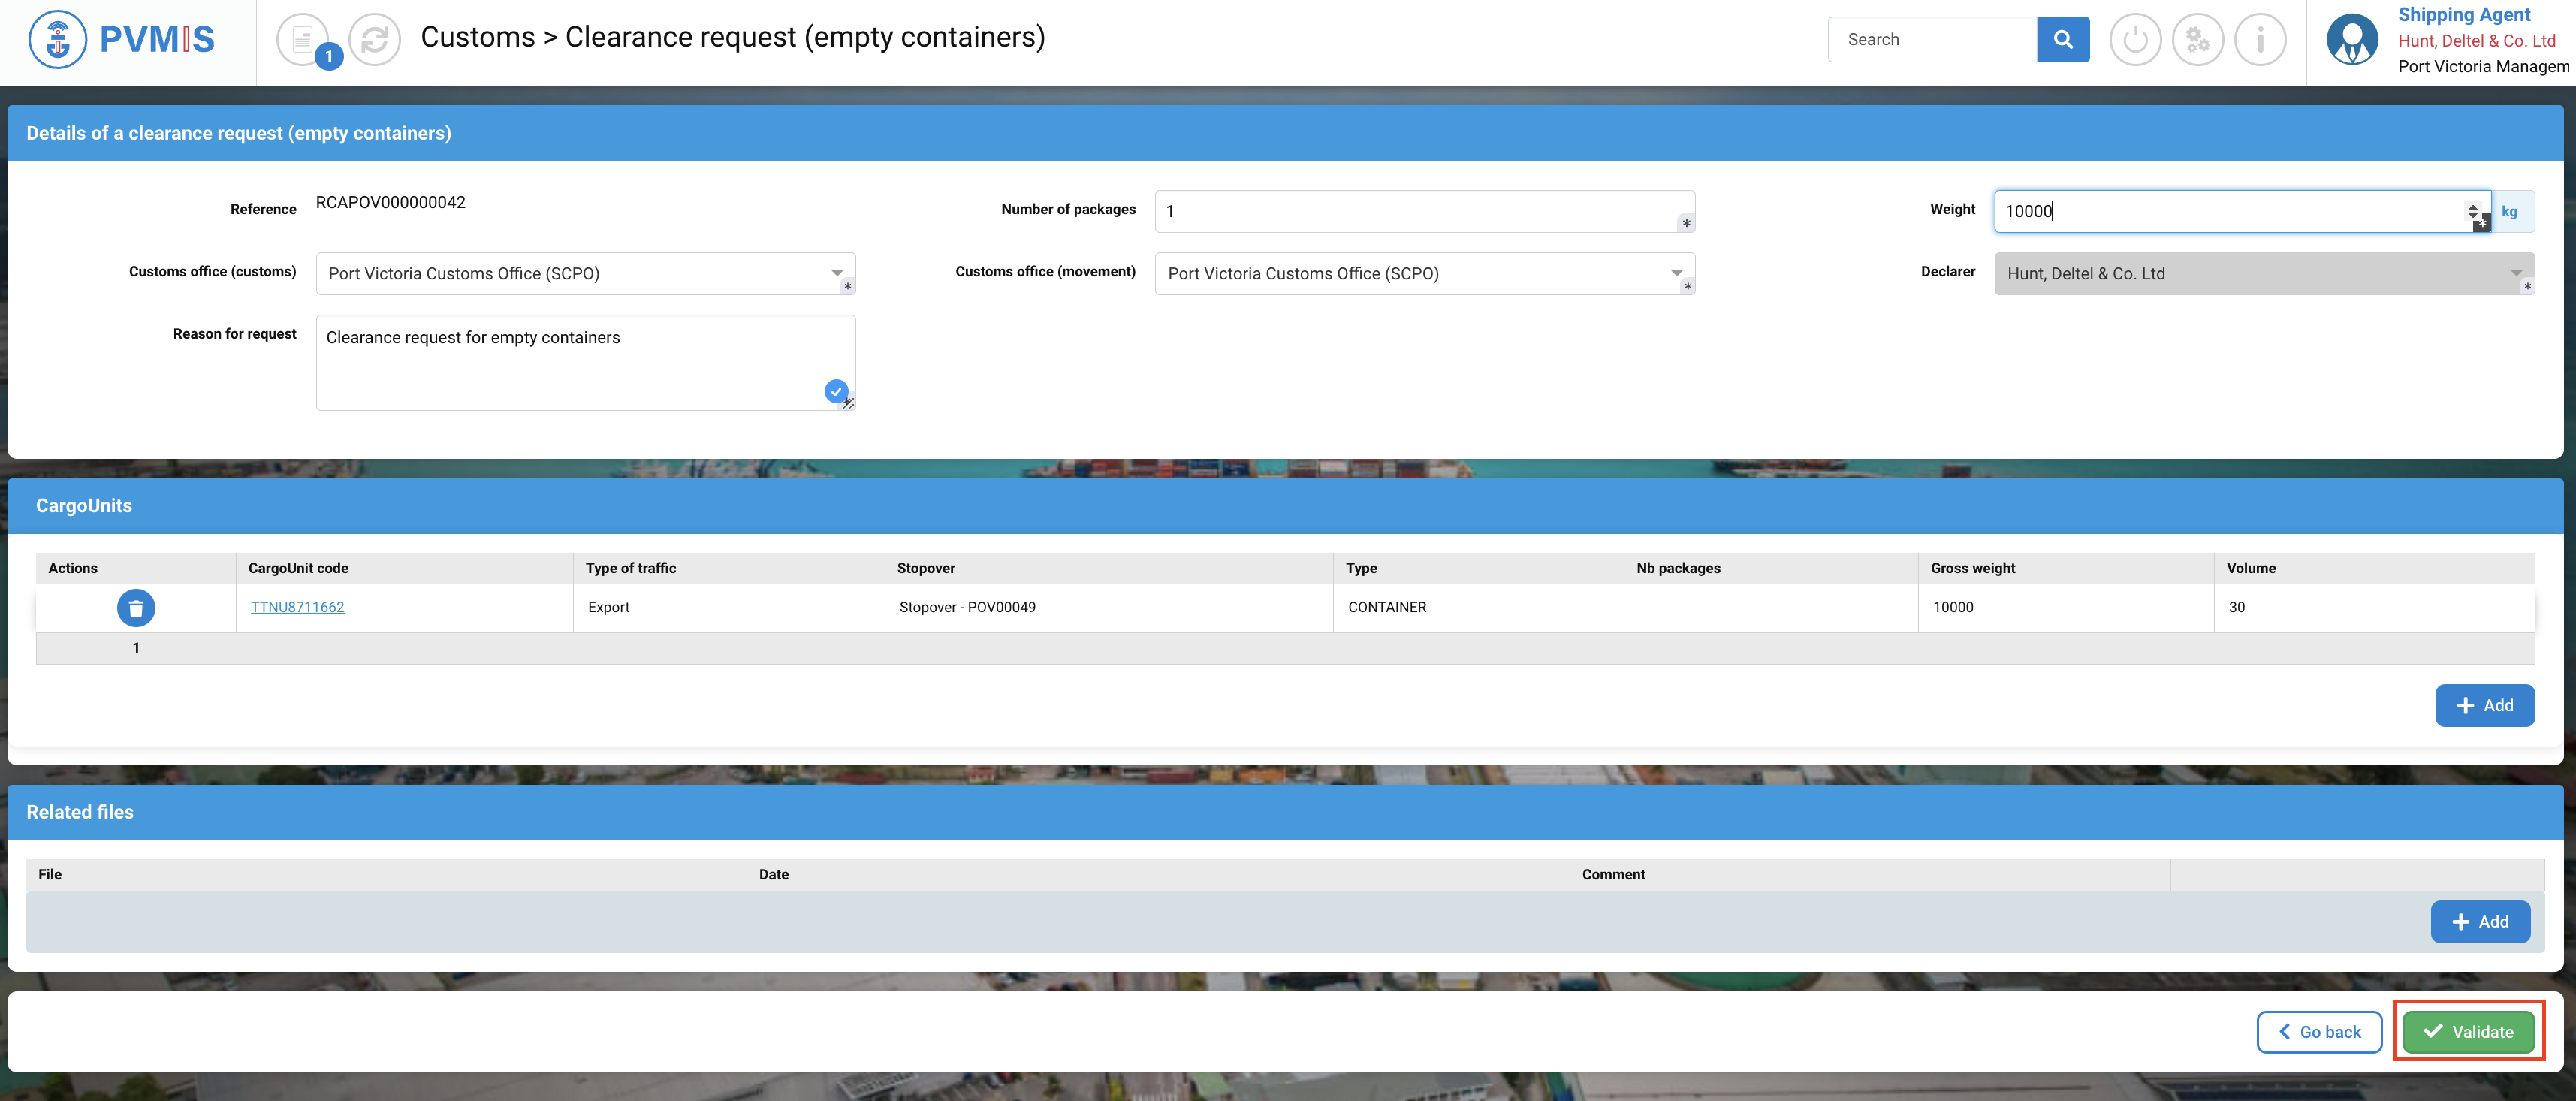Click the Weight field stepper arrows
The width and height of the screenshot is (2576, 1101).
2472,210
